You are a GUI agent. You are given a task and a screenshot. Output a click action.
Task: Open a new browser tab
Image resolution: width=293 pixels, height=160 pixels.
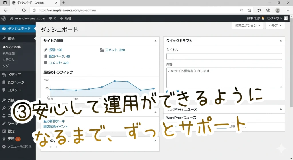click(63, 3)
